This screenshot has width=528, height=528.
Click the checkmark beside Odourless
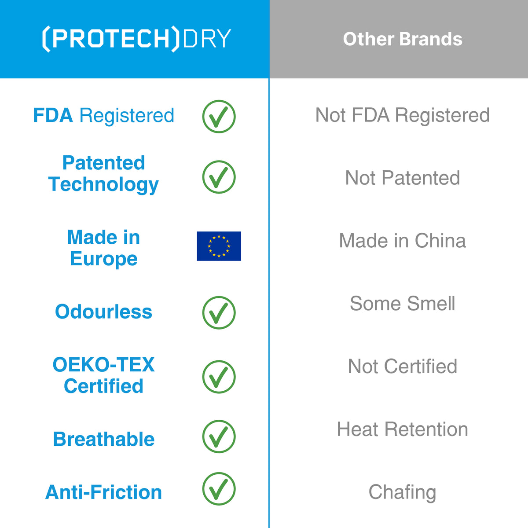click(x=219, y=312)
